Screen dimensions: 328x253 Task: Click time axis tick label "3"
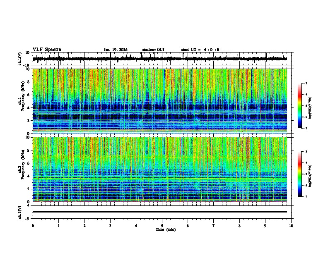point(110,226)
